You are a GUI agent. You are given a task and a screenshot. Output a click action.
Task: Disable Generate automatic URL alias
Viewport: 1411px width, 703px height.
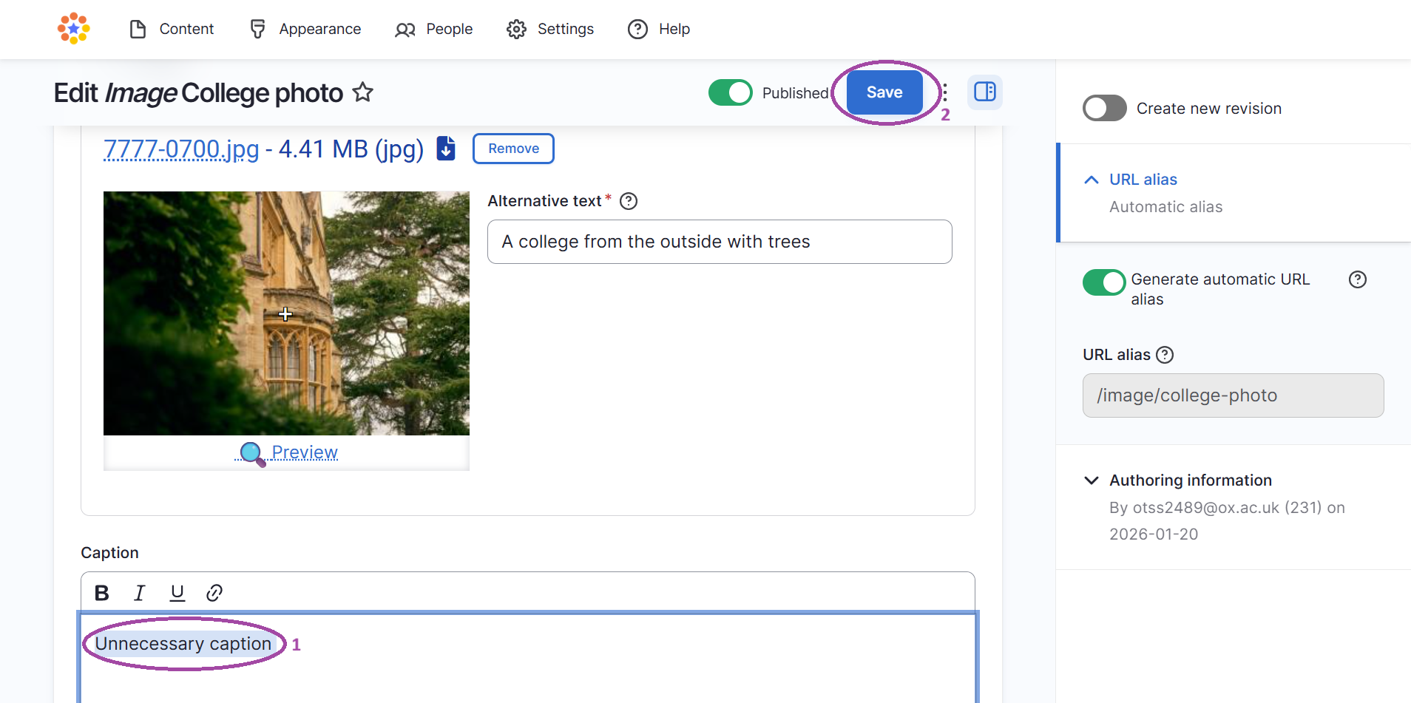1103,282
